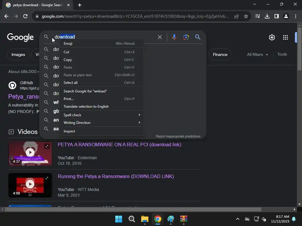Image resolution: width=302 pixels, height=226 pixels.
Task: Open the media controls icon in toolbar
Action: coord(257,16)
